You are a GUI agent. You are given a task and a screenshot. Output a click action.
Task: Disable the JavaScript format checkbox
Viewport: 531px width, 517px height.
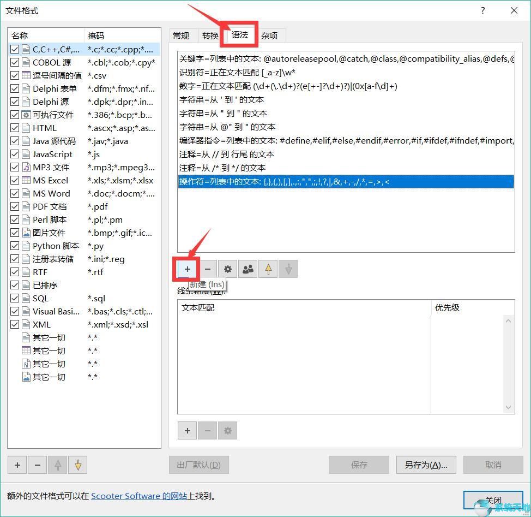pos(15,154)
